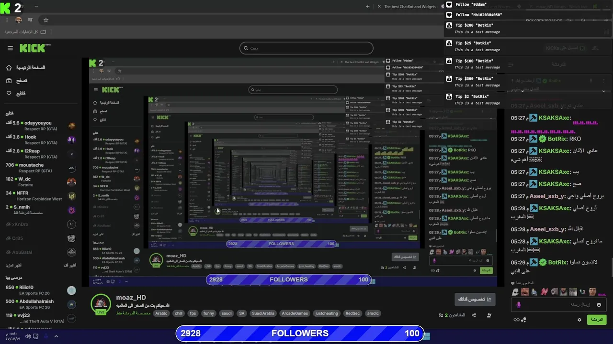
Task: Click the purple microphone in chat box
Action: click(x=519, y=304)
